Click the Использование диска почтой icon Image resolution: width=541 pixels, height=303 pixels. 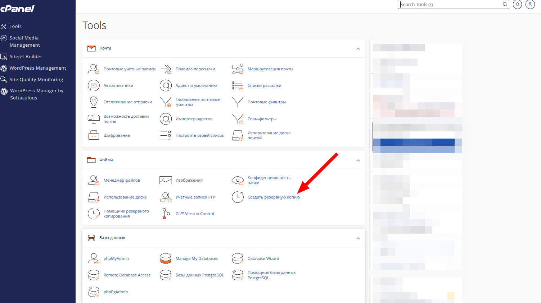(x=238, y=135)
